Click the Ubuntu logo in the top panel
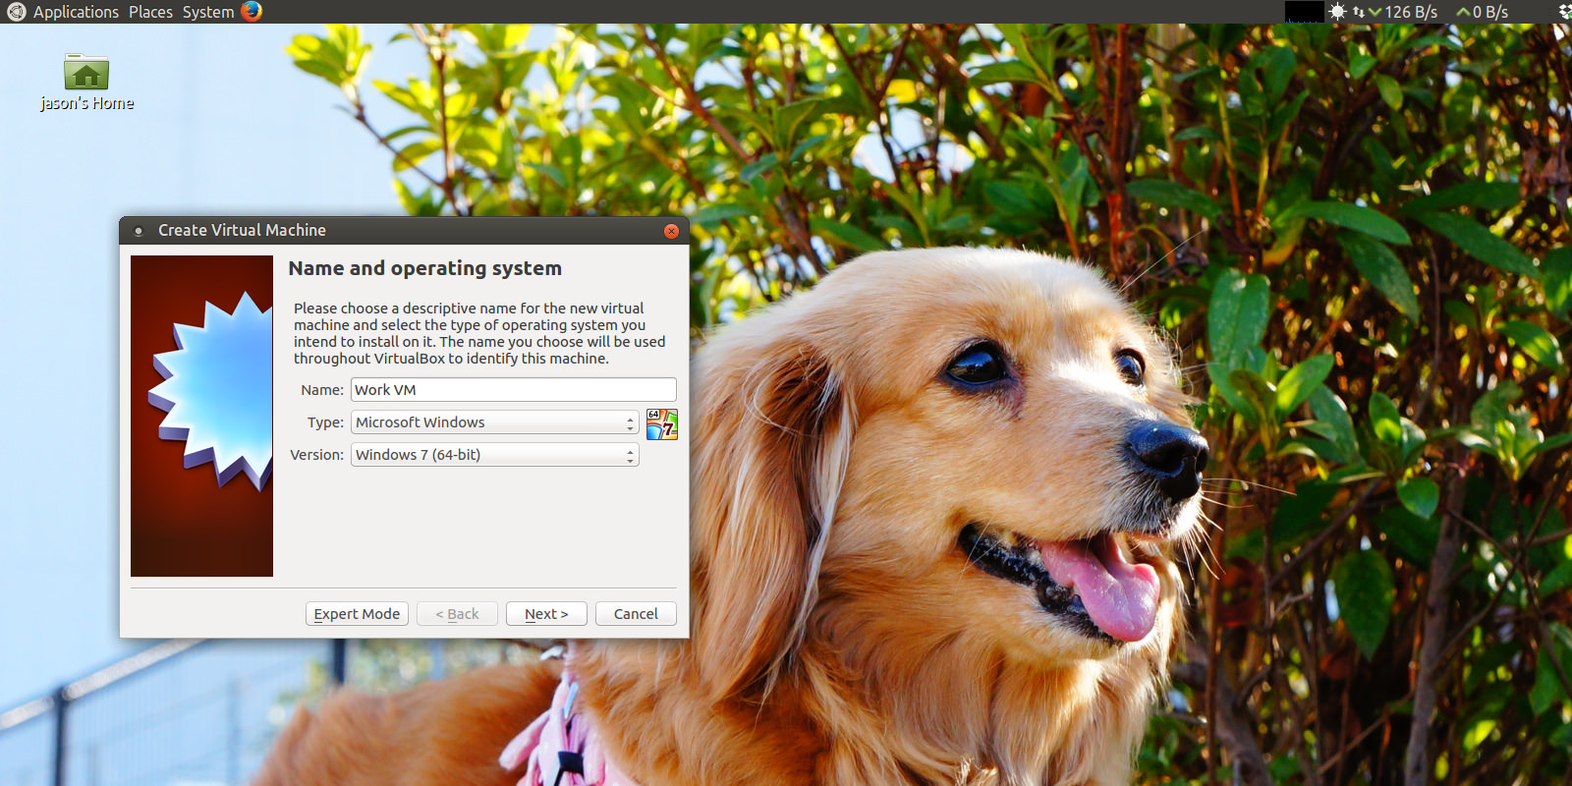 (x=17, y=12)
